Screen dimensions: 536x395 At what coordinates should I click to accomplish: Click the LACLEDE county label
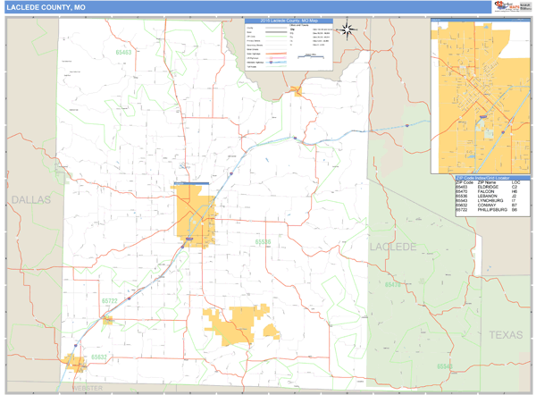pos(394,246)
